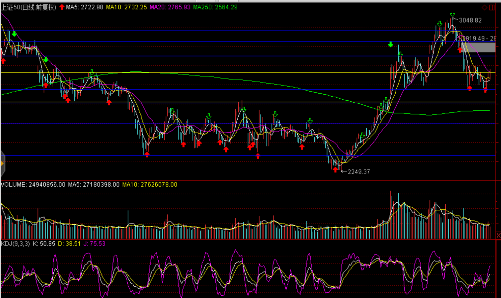Click the VOLUME: 24940856.00 indicator label

coord(33,185)
